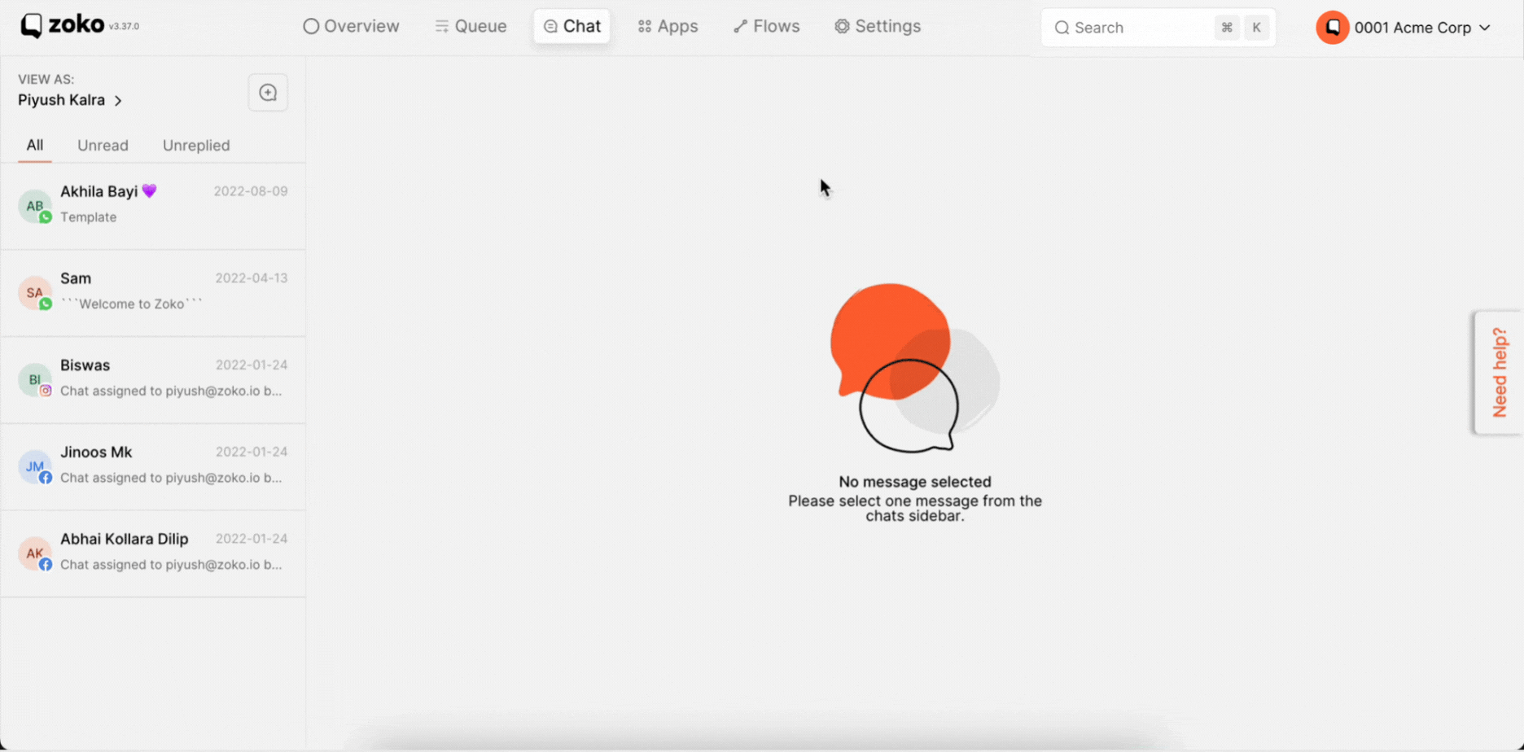
Task: Open the Biswas conversation
Action: pos(153,380)
